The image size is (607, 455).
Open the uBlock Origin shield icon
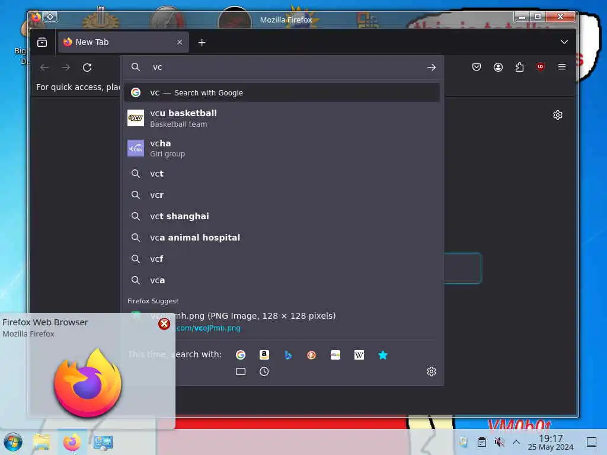click(x=541, y=67)
